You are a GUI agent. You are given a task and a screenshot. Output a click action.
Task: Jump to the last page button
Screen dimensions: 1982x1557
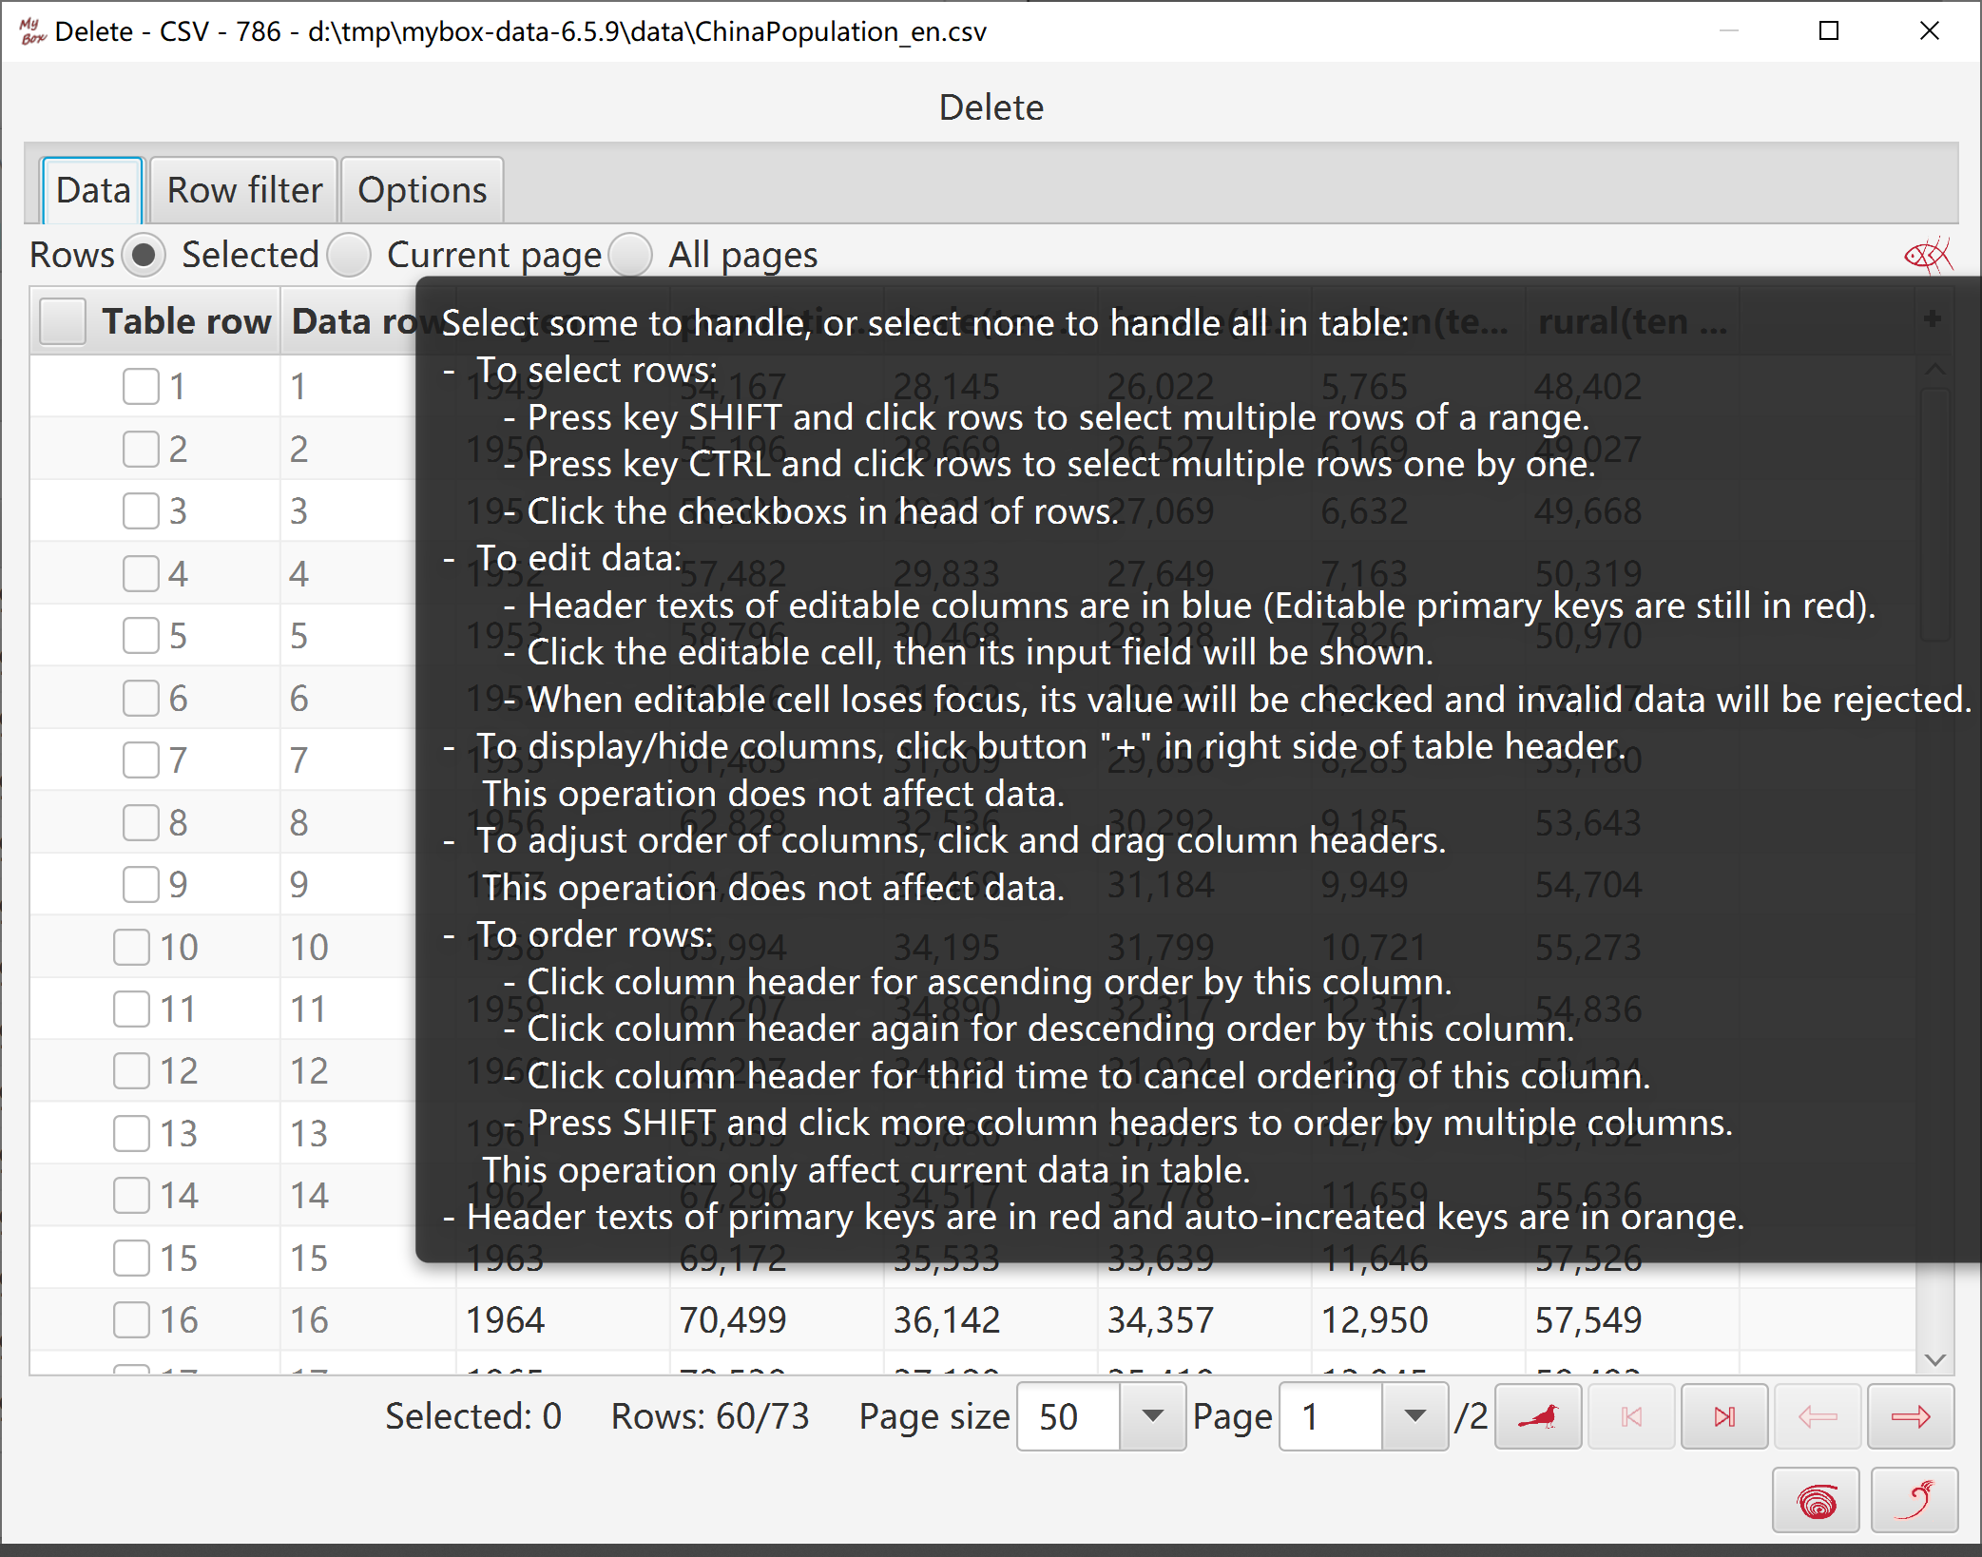pyautogui.click(x=1724, y=1416)
